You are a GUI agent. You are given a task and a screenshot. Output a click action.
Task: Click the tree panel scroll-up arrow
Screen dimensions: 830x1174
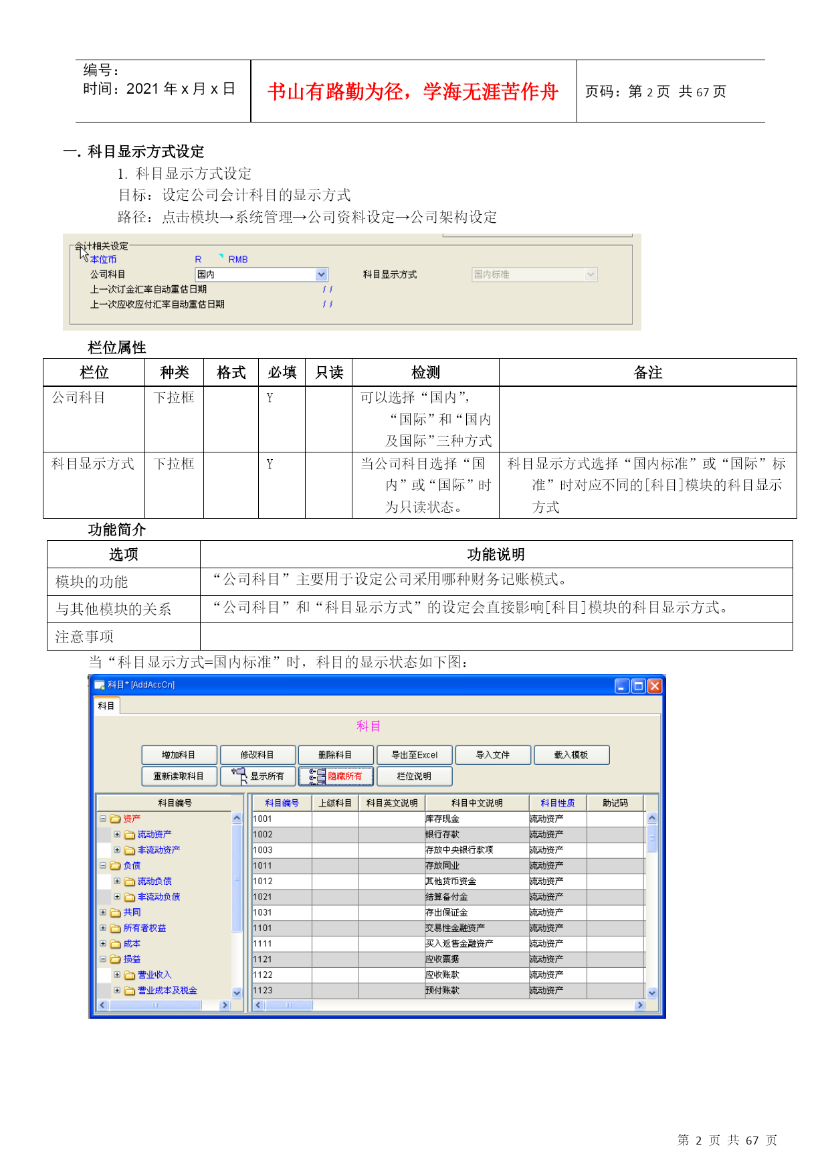click(x=237, y=818)
